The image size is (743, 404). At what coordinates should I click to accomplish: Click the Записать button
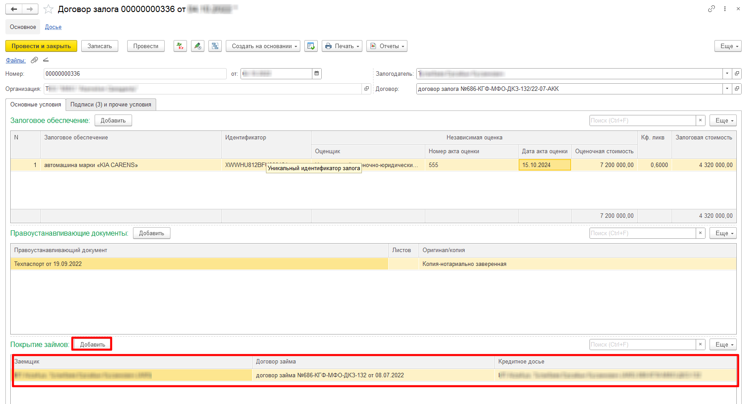(x=100, y=46)
